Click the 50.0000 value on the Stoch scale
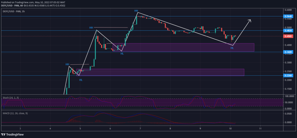Image resolution: width=297 pixels, height=138 pixels. click(288, 102)
